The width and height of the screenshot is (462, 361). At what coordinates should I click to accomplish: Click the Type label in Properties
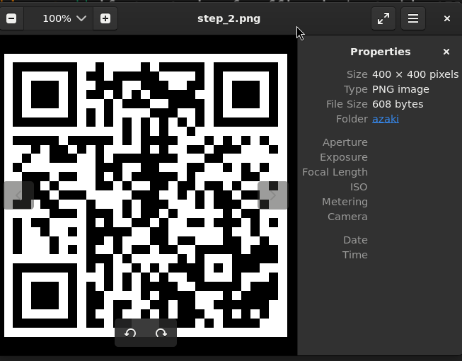[356, 89]
